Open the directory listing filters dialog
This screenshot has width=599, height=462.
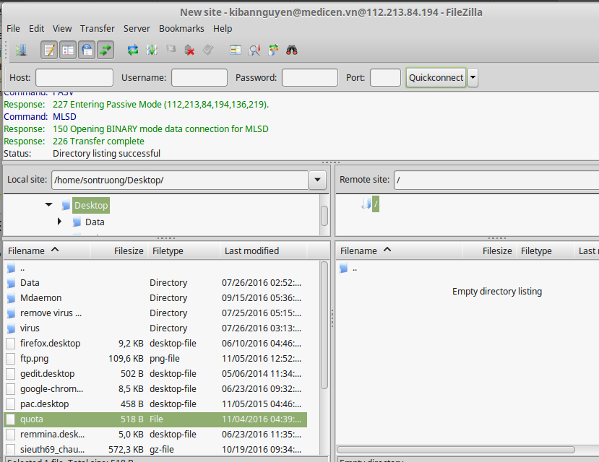click(236, 50)
